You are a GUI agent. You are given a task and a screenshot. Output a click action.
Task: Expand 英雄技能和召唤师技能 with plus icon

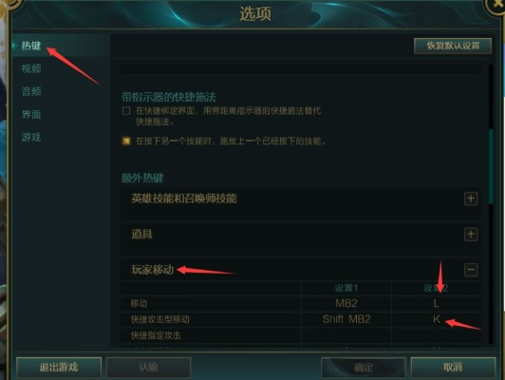(x=471, y=199)
